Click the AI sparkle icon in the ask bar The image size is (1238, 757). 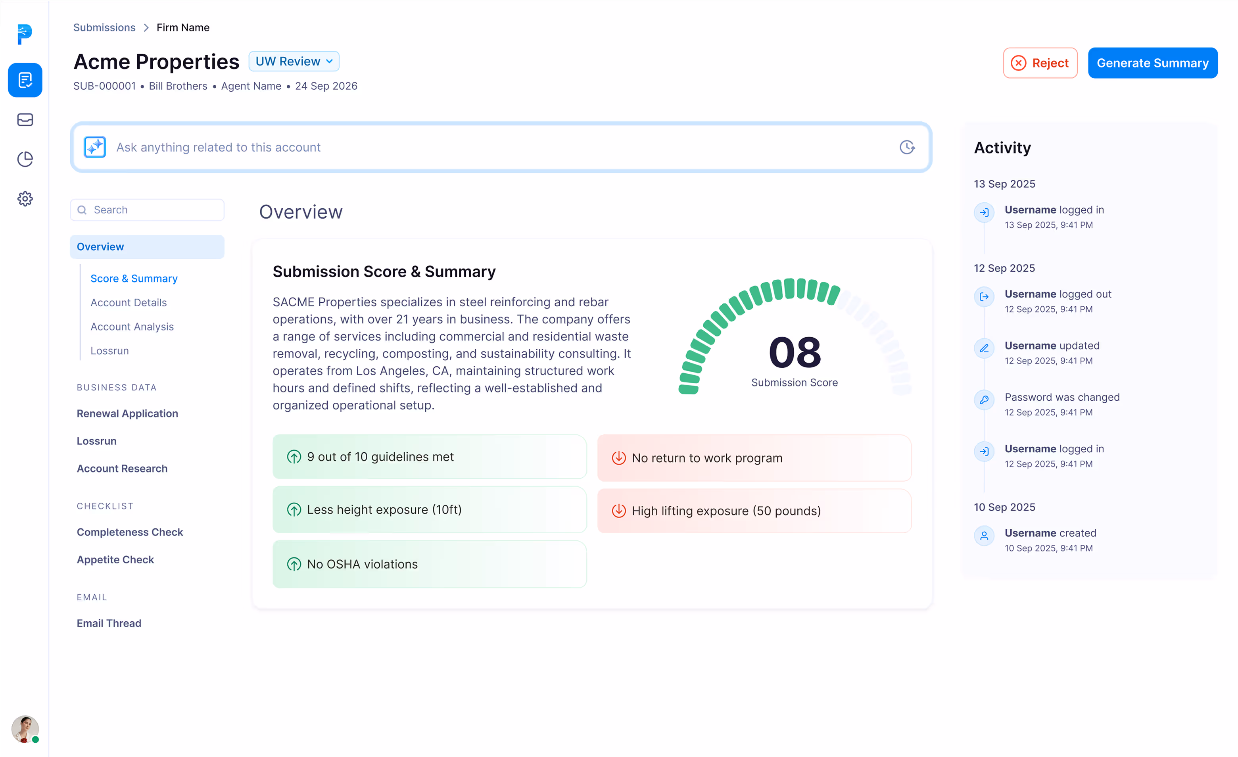click(94, 147)
